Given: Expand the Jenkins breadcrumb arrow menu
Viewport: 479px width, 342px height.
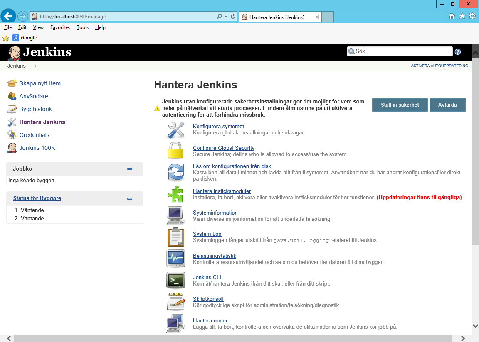Looking at the screenshot, I should tap(35, 66).
